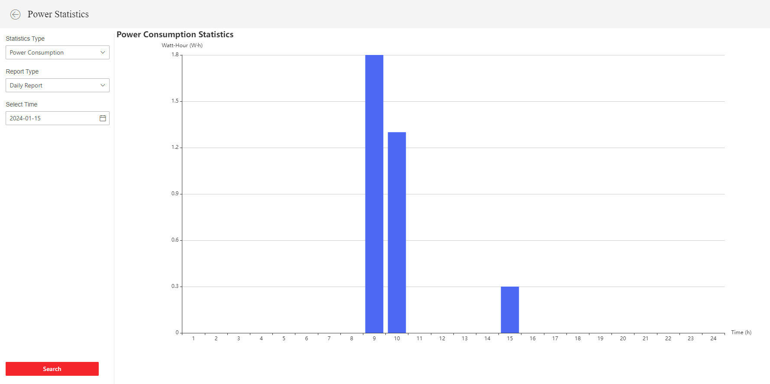Click the Statistics Type label
770x384 pixels.
(x=25, y=39)
